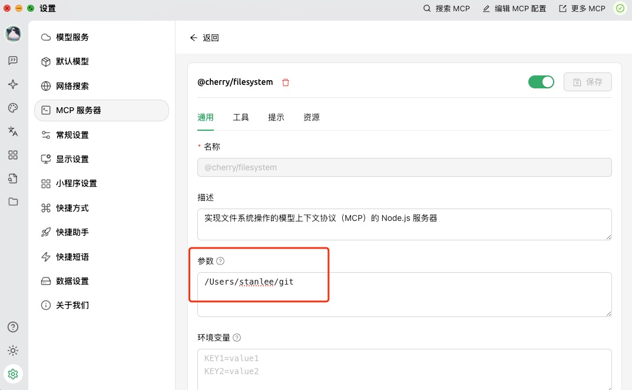Image resolution: width=632 pixels, height=390 pixels.
Task: Delete the @cherry/filesystem server via trash icon
Action: [x=286, y=82]
